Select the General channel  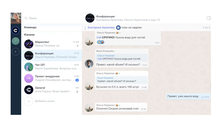[52, 90]
